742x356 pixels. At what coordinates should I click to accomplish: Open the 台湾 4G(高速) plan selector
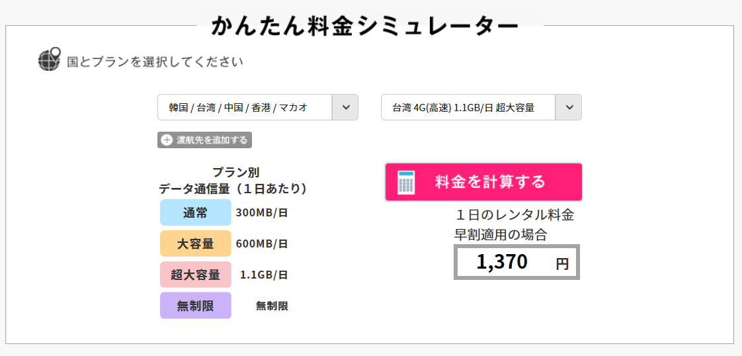click(468, 107)
